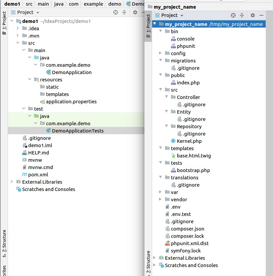Select composer.lock file

point(185,236)
